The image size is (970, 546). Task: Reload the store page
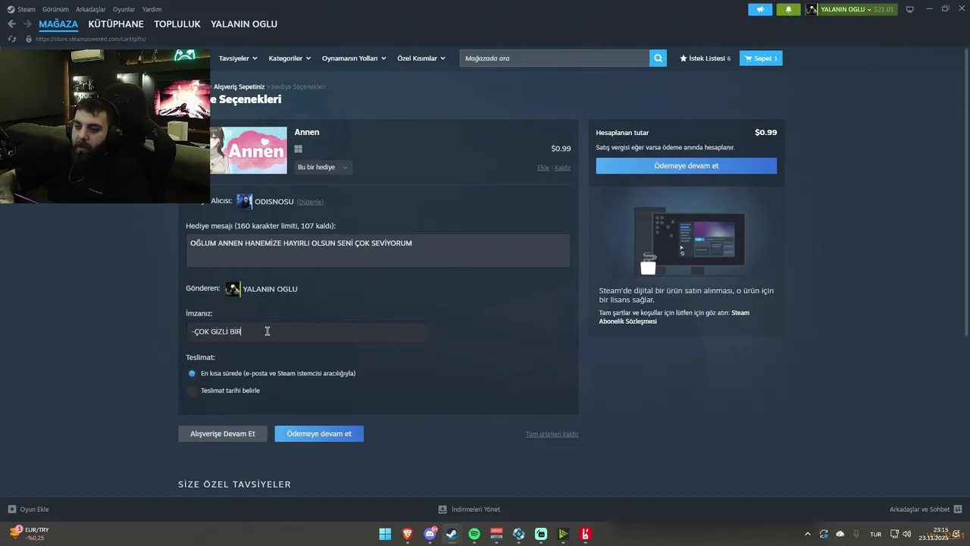pos(11,39)
